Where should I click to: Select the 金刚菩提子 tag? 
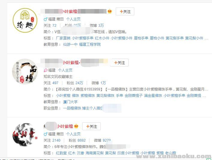tap(133, 96)
